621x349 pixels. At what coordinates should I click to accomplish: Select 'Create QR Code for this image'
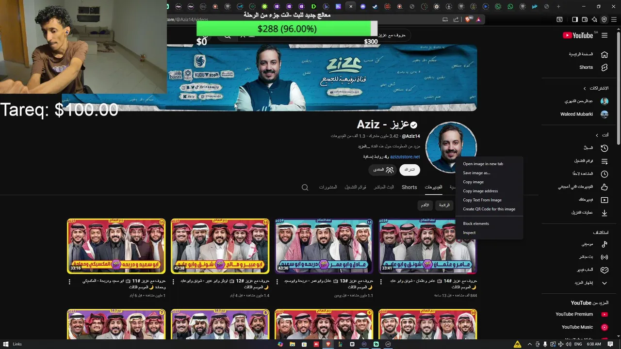click(490, 209)
